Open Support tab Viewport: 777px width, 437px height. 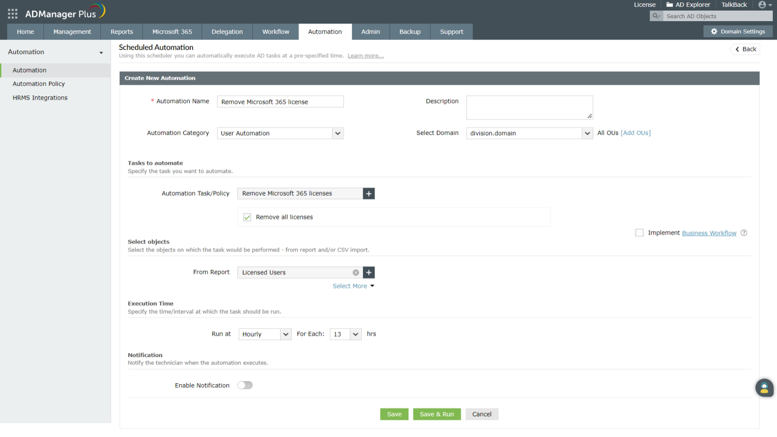[452, 32]
